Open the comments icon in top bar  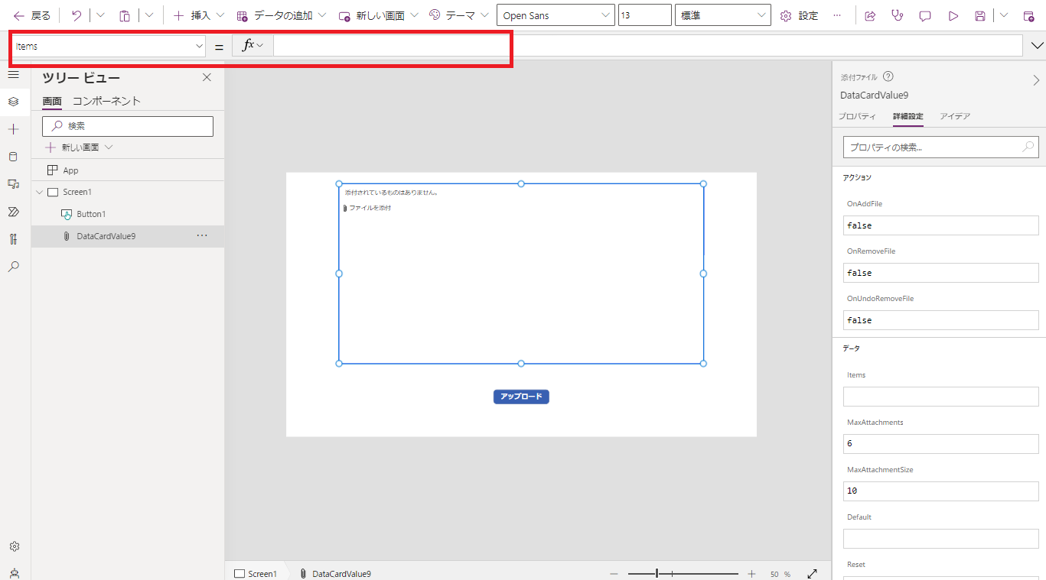pyautogui.click(x=924, y=15)
